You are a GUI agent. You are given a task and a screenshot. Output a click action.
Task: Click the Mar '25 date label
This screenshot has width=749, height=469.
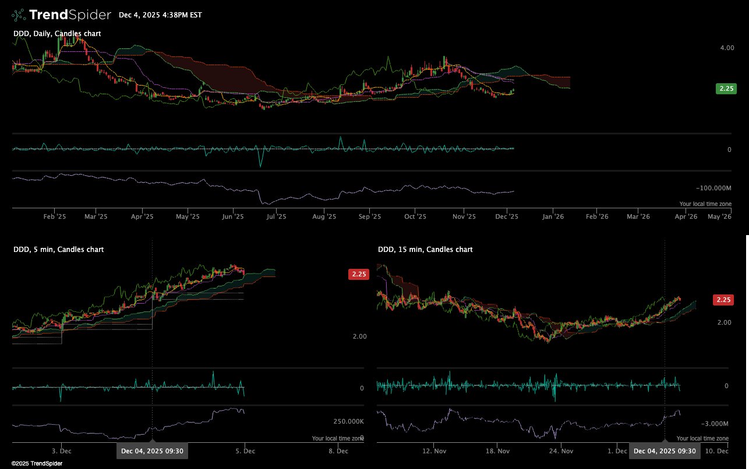click(x=96, y=216)
